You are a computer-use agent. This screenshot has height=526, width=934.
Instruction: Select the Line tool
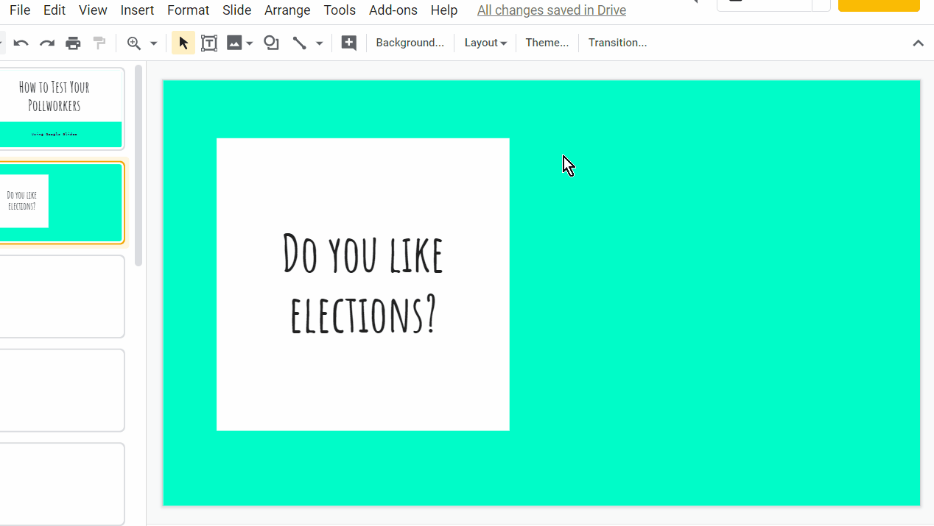pyautogui.click(x=299, y=43)
